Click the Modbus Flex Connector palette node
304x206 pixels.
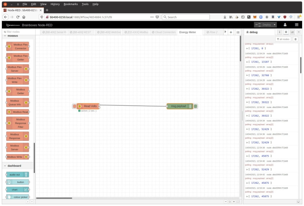click(18, 46)
